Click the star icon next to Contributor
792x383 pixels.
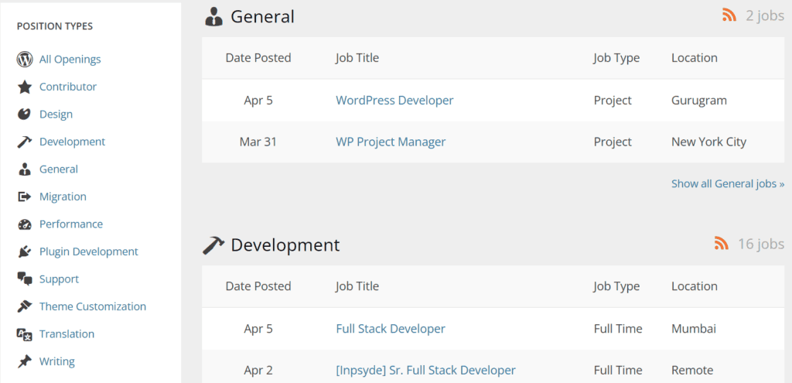click(25, 87)
